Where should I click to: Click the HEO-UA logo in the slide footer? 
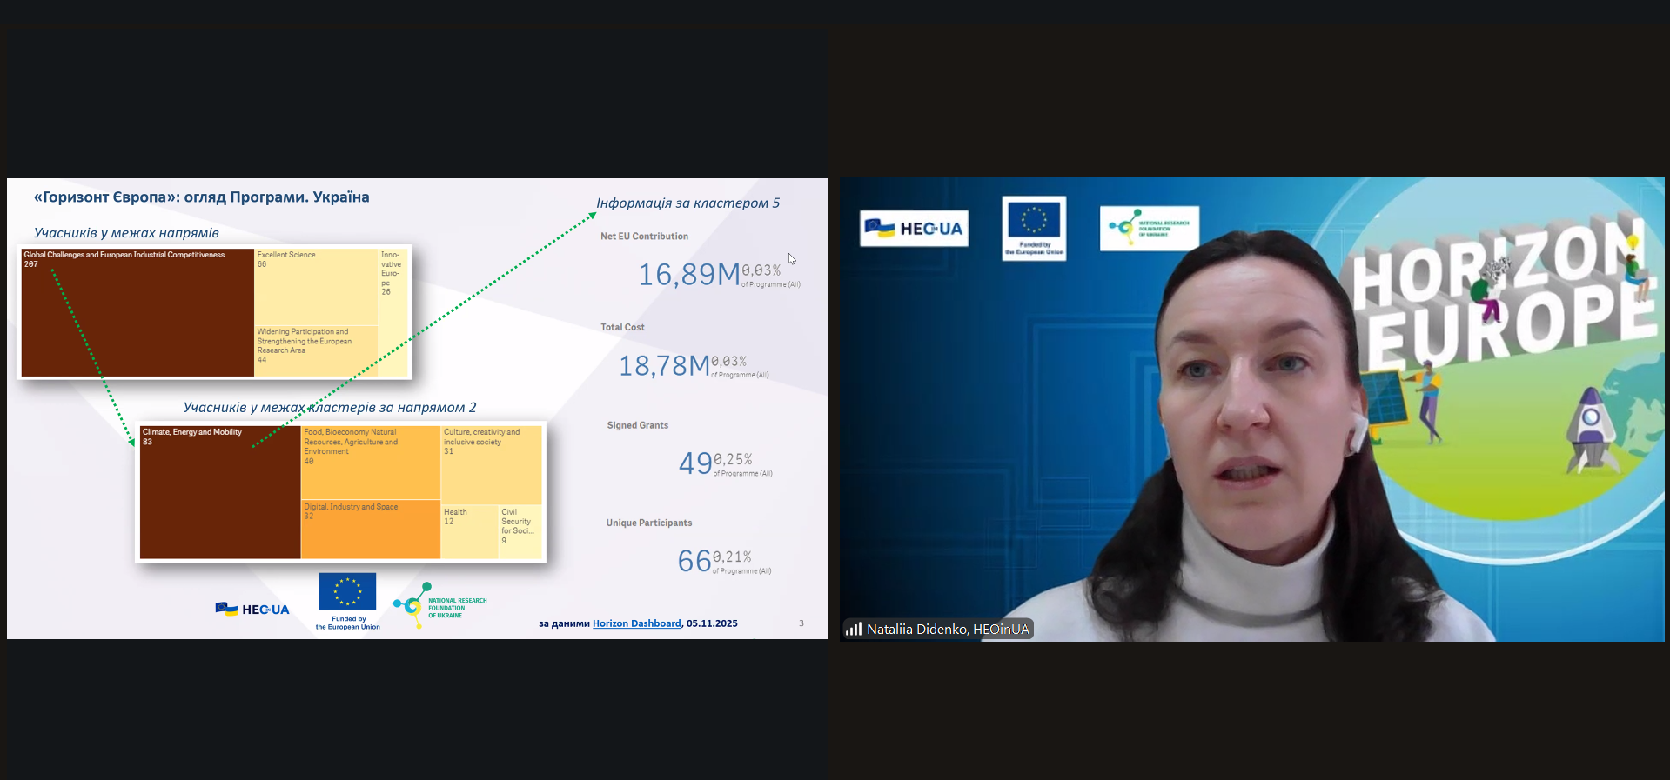pos(252,610)
